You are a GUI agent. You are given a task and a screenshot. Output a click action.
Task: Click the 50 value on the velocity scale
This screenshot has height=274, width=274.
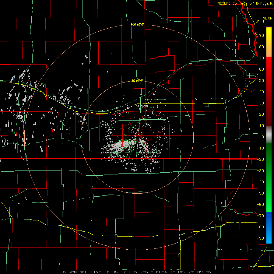(262, 81)
